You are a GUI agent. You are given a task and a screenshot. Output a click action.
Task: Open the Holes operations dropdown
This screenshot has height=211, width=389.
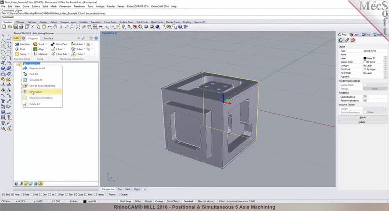(84, 54)
